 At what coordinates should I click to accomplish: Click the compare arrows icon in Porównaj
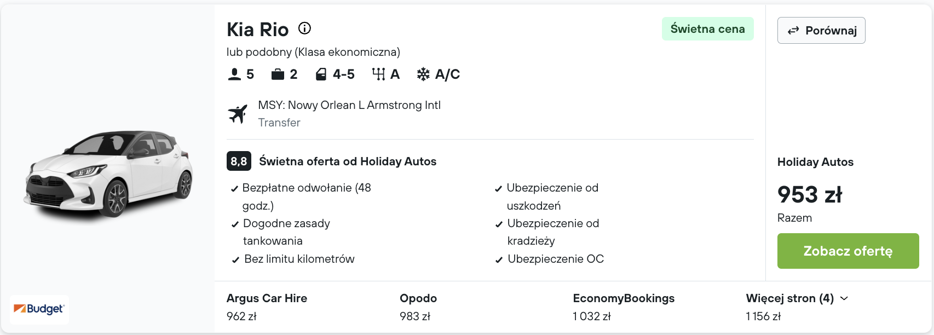pyautogui.click(x=793, y=31)
